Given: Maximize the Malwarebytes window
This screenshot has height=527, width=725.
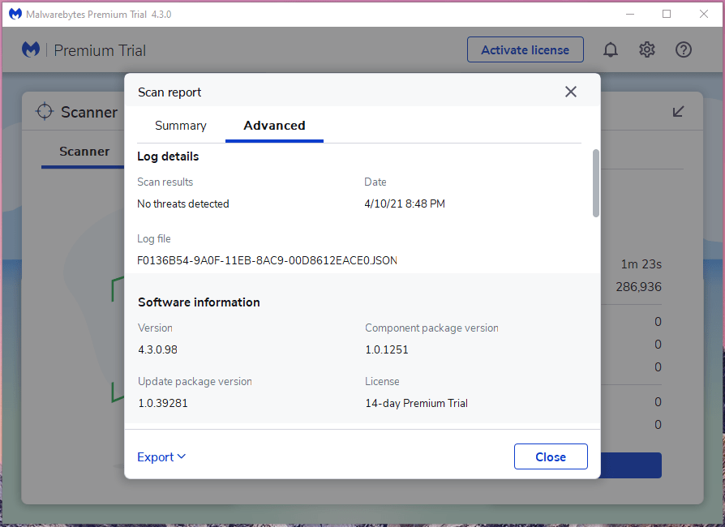Looking at the screenshot, I should point(667,14).
